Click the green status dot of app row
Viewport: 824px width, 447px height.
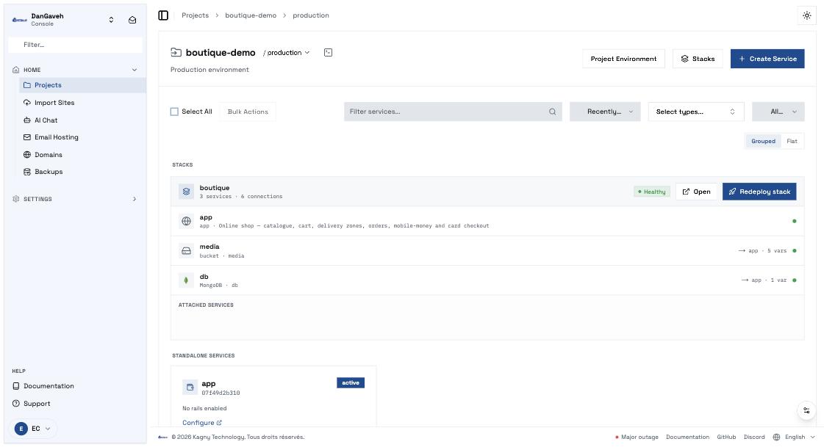794,222
